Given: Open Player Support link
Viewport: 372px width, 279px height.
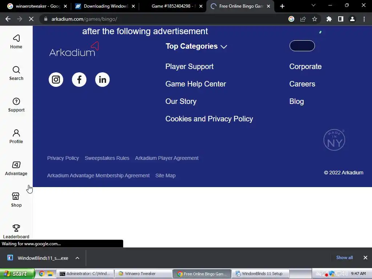Looking at the screenshot, I should click(x=189, y=67).
